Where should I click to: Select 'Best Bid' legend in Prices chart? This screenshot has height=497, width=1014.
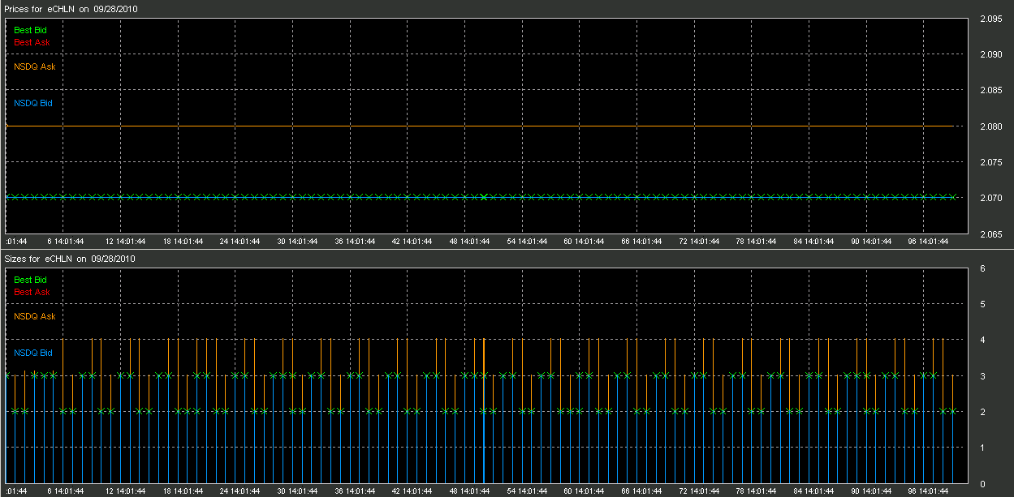tap(31, 30)
